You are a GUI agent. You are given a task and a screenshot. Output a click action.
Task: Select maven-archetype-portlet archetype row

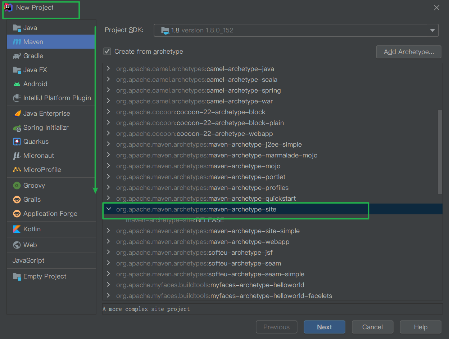272,177
